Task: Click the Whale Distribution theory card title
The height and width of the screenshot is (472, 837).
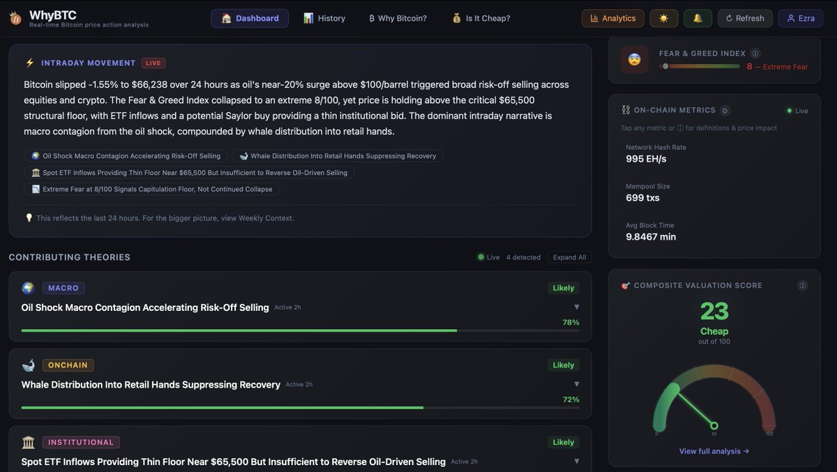Action: click(151, 385)
